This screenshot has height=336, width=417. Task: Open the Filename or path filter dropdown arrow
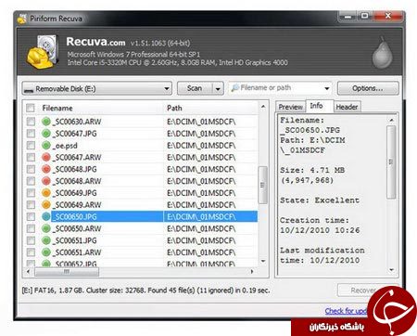click(x=326, y=88)
